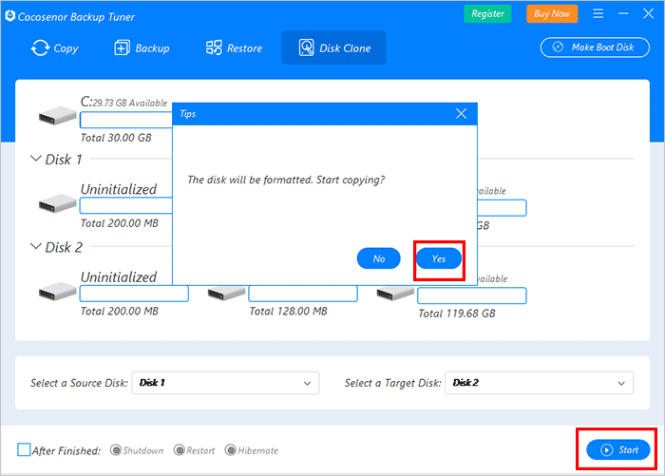Select the Hibernate radio option
The image size is (665, 476).
[230, 449]
